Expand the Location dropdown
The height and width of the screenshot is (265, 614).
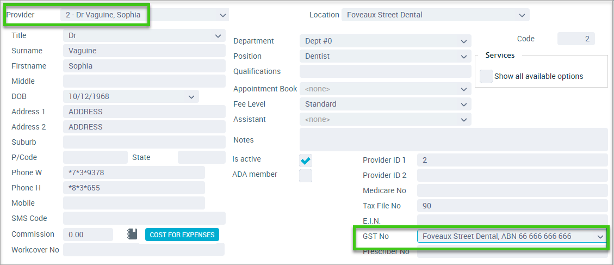click(x=522, y=15)
